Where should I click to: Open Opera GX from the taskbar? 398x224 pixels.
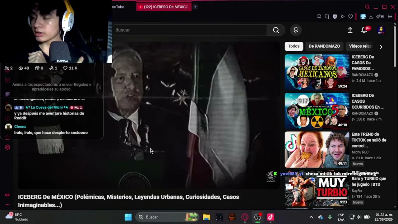coord(245,217)
